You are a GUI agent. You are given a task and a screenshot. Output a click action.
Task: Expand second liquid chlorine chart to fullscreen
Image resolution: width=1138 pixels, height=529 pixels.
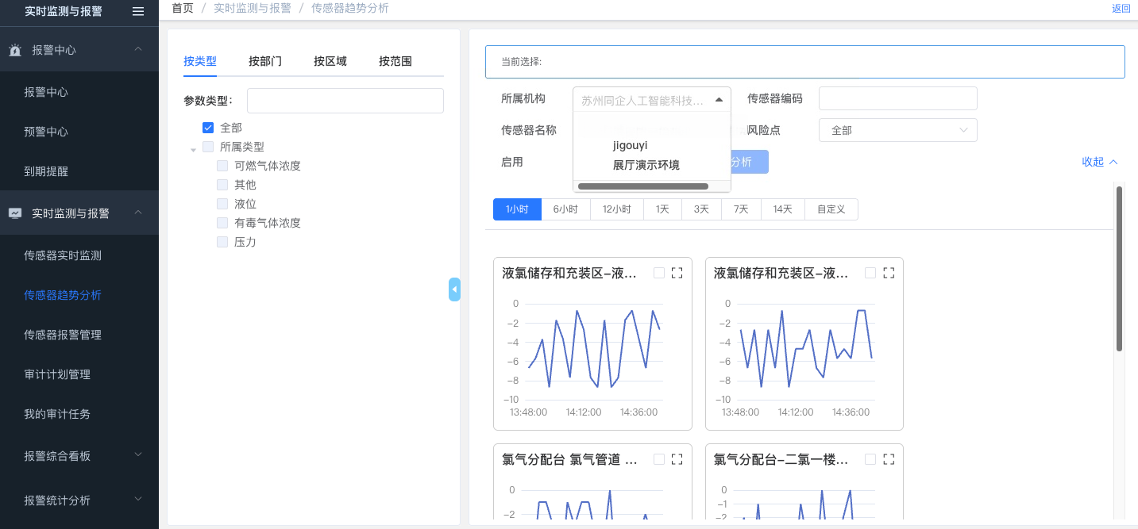(x=889, y=273)
